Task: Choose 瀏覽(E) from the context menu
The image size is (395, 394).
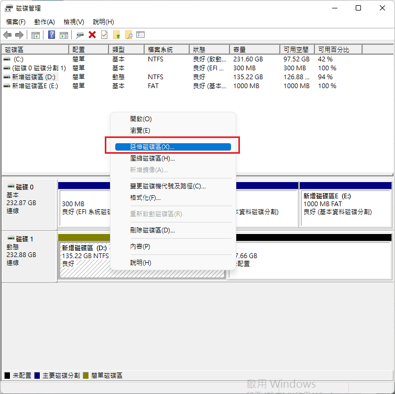Action: click(x=173, y=131)
